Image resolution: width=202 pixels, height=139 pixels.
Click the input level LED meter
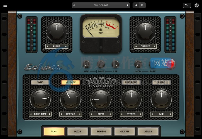coord(32,35)
